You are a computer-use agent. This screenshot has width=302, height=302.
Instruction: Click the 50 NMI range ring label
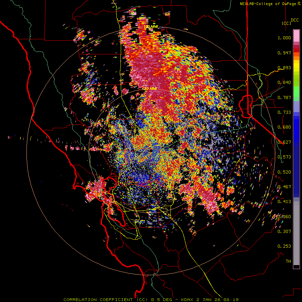(x=151, y=89)
